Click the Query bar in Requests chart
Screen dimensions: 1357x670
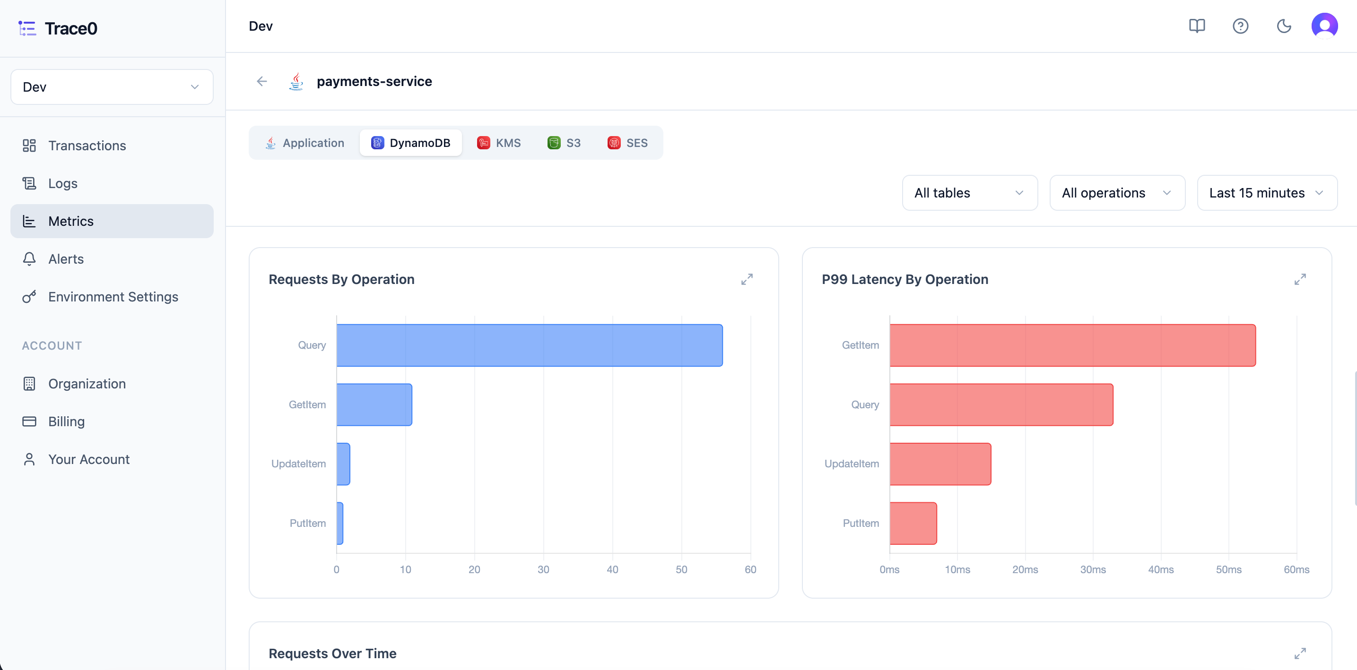530,345
